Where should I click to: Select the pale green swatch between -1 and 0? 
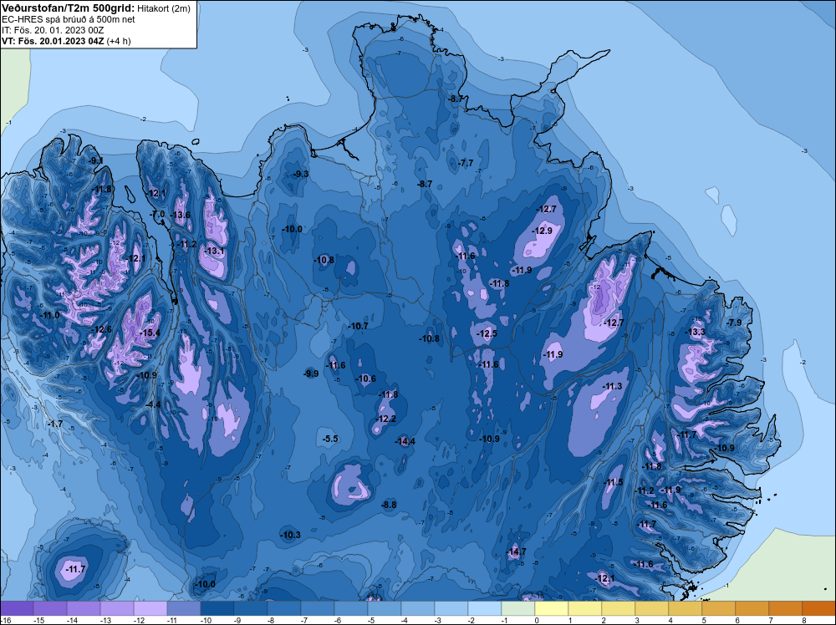518,608
